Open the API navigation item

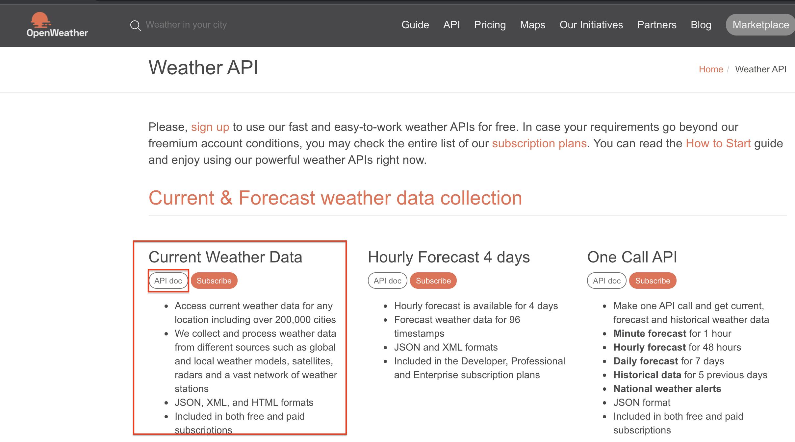click(x=451, y=25)
